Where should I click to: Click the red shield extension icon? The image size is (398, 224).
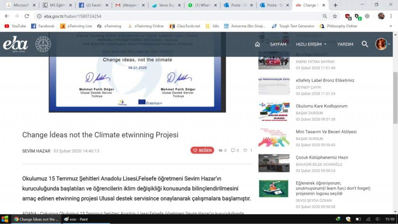pos(348,16)
